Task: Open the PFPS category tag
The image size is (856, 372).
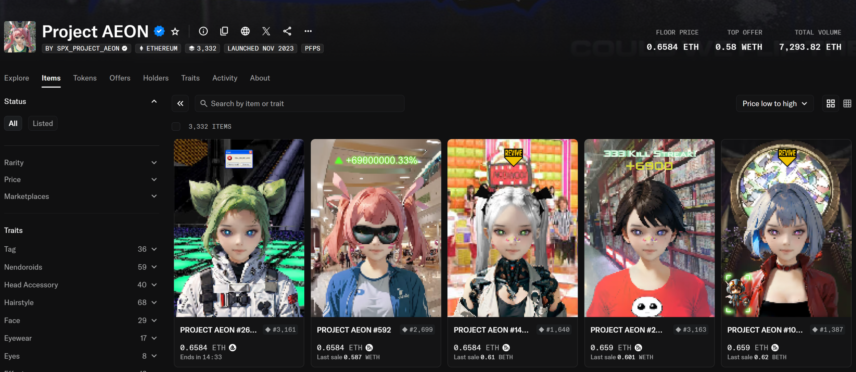Action: pyautogui.click(x=312, y=48)
